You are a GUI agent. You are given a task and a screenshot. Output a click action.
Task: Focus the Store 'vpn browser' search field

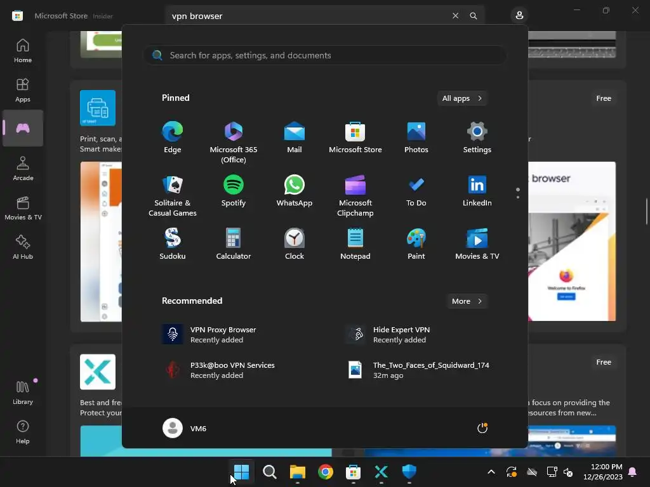(x=307, y=16)
